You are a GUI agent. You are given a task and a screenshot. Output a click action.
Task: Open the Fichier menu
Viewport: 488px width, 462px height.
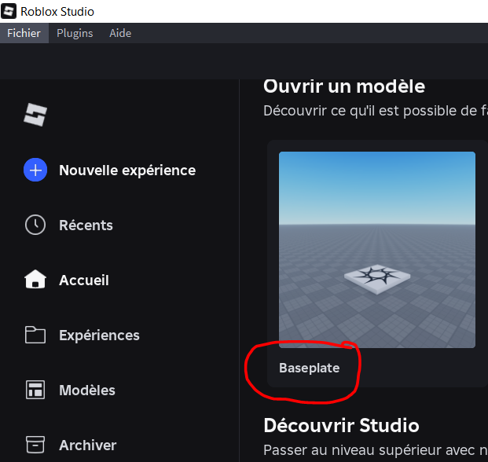pos(24,33)
